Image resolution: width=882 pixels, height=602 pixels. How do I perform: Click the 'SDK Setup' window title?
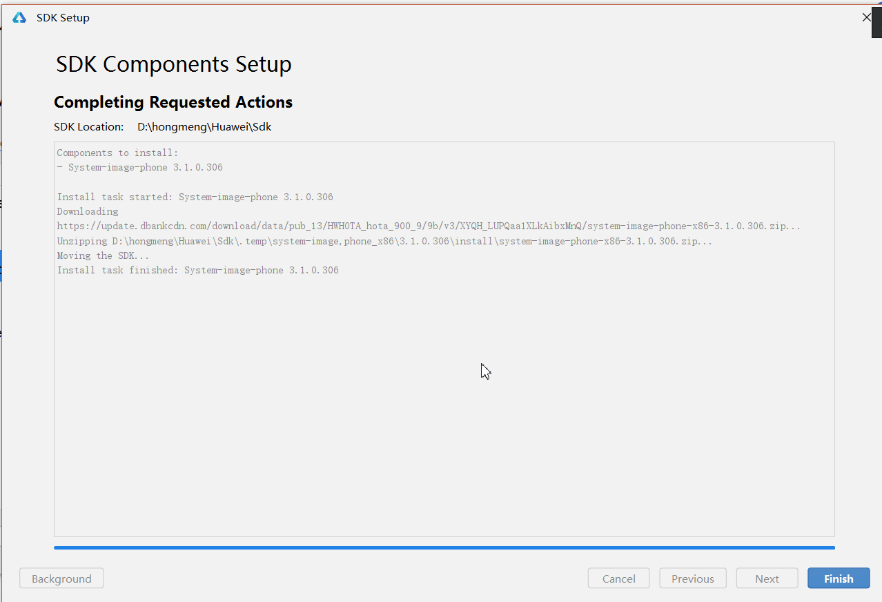[x=63, y=18]
